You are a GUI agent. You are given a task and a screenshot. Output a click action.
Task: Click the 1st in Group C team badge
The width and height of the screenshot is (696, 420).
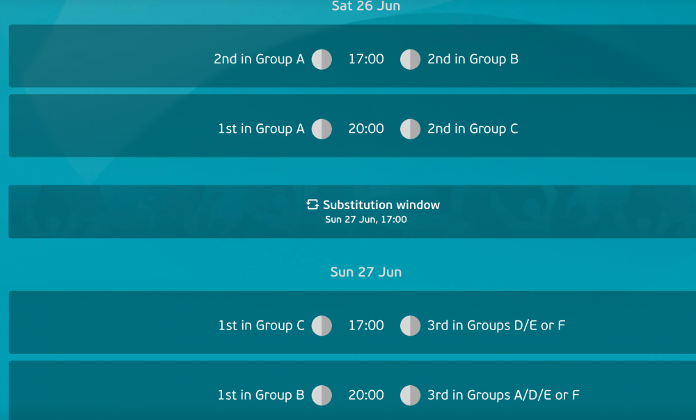pos(322,325)
